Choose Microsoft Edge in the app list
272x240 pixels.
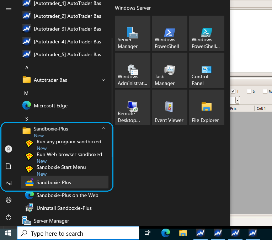pyautogui.click(x=50, y=106)
